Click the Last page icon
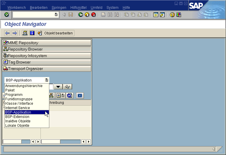 click(146, 15)
